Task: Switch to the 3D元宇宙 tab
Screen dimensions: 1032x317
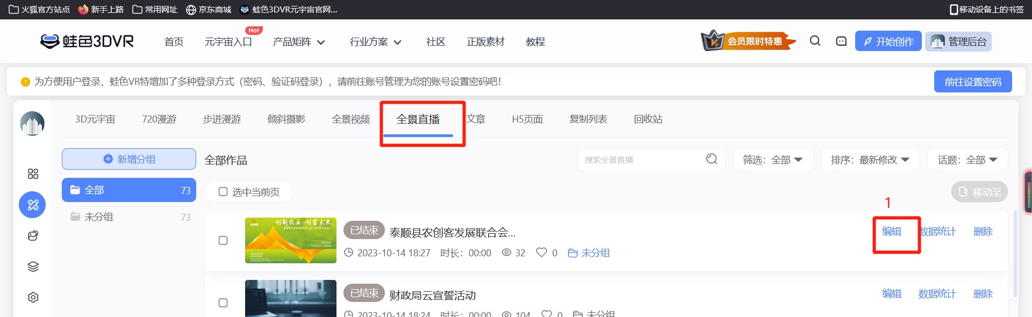Action: [95, 119]
